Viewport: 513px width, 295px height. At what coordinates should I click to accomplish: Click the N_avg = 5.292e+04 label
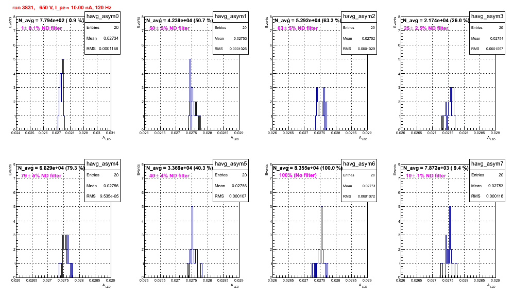click(307, 21)
